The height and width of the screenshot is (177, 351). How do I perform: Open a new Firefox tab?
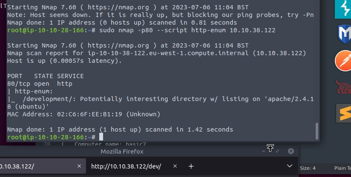point(191,166)
